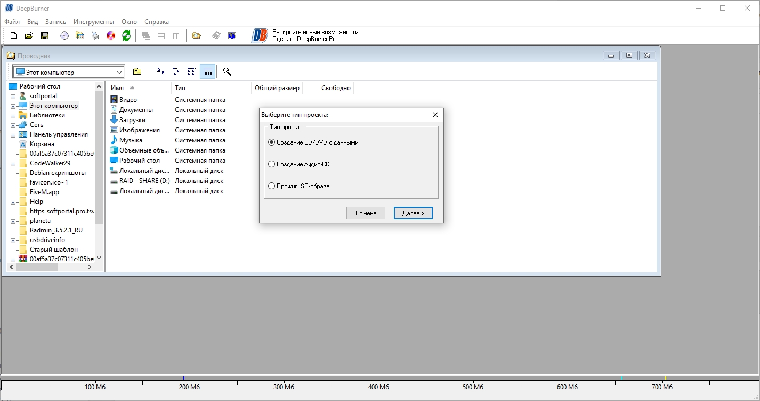760x401 pixels.
Task: Click the New project icon in the toolbar
Action: point(14,36)
